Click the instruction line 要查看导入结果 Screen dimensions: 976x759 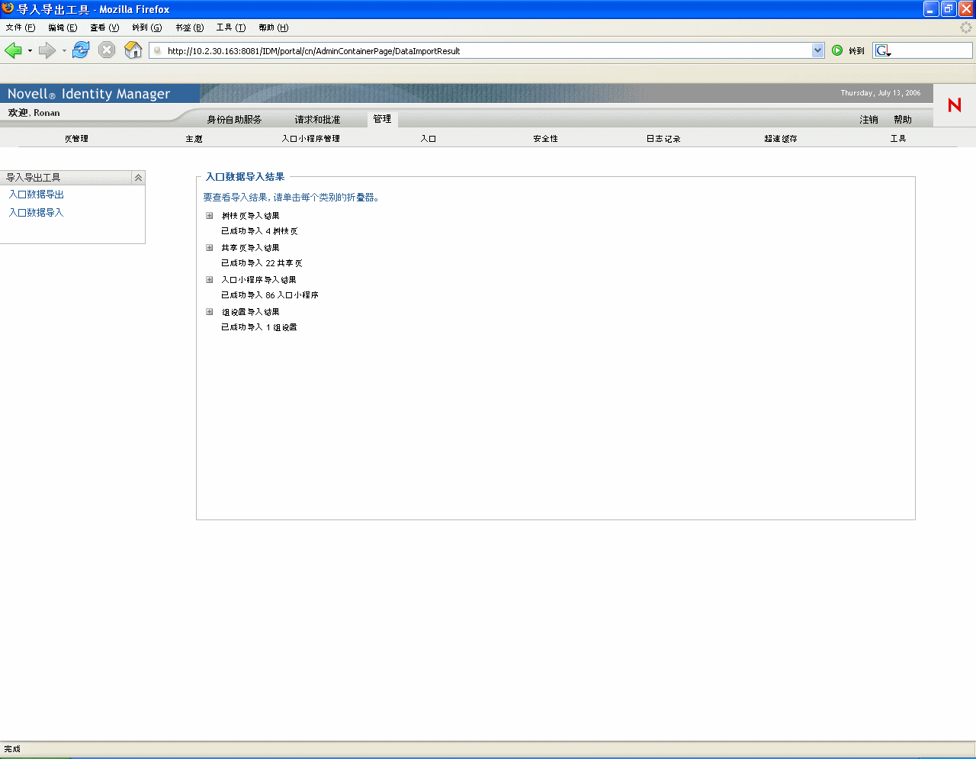pyautogui.click(x=291, y=198)
